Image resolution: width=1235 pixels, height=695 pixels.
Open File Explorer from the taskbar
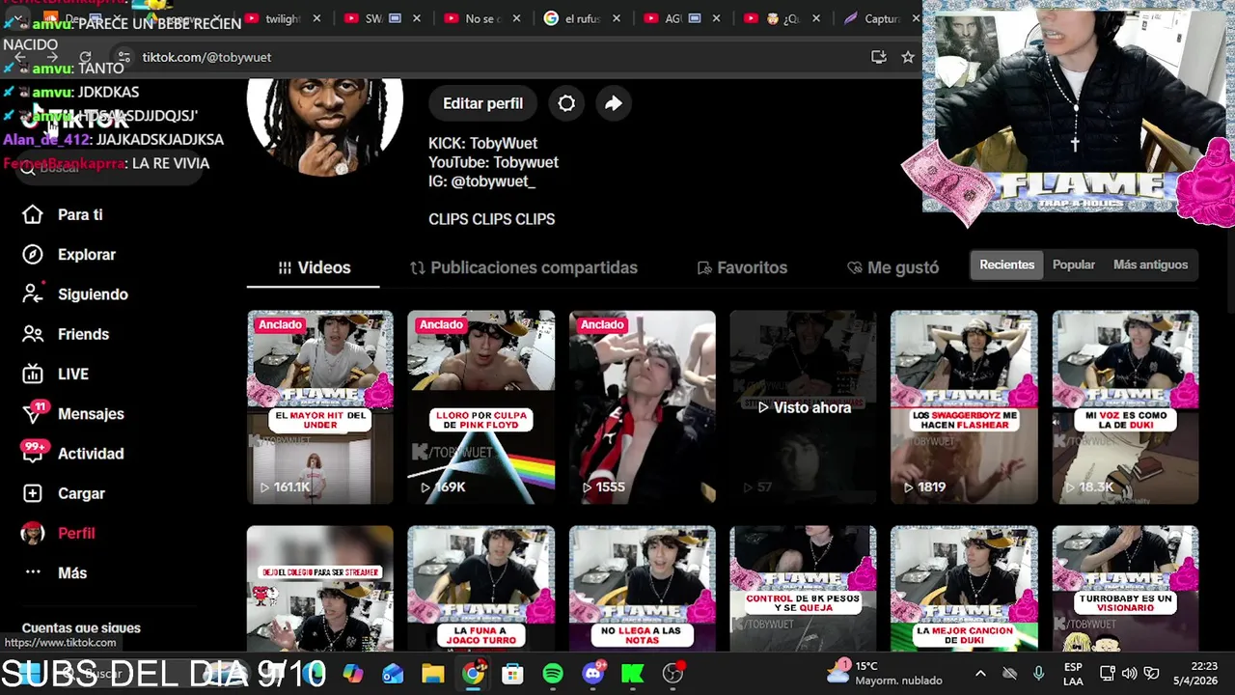432,674
